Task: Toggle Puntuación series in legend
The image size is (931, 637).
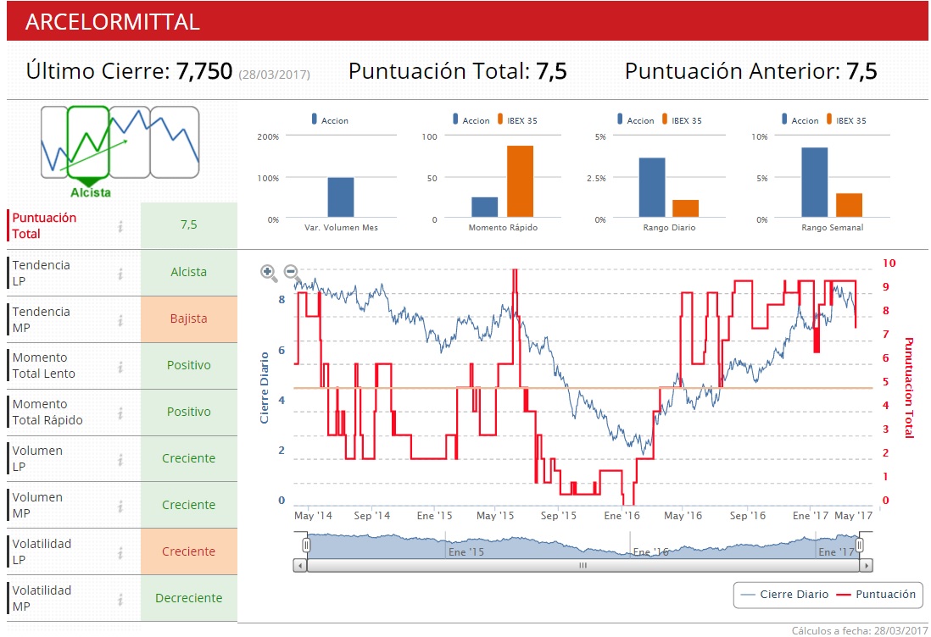Action: (876, 595)
